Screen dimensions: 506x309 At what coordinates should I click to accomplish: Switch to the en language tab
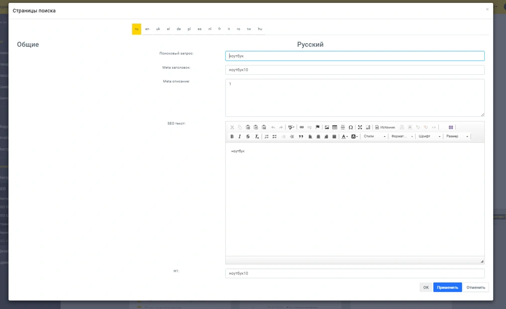coord(147,29)
